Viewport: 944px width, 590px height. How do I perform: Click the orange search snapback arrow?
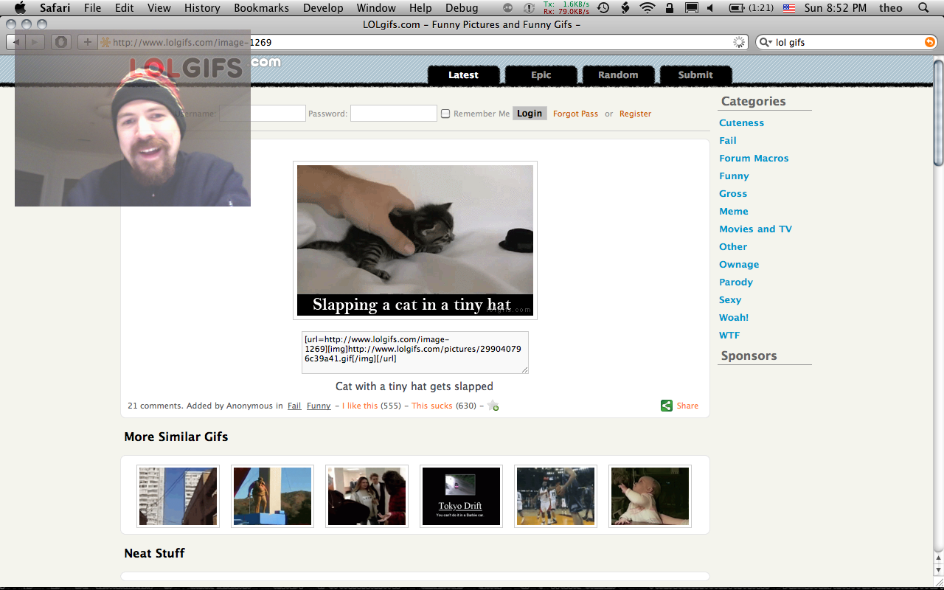(929, 42)
